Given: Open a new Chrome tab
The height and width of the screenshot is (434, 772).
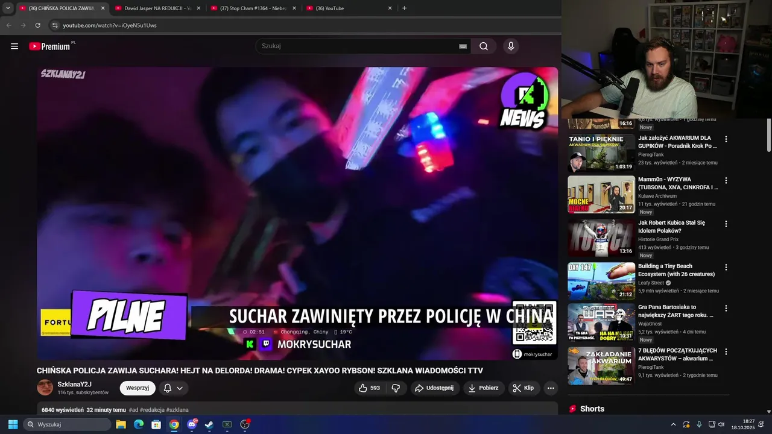Looking at the screenshot, I should point(404,8).
